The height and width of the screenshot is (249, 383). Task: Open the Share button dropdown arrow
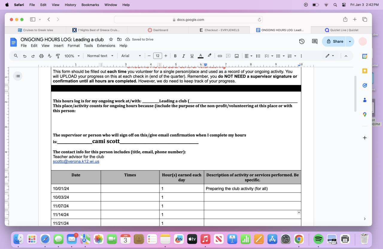tap(350, 42)
